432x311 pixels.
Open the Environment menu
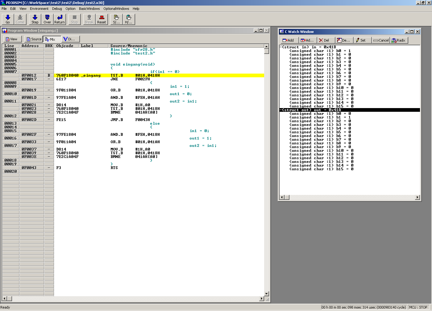pyautogui.click(x=39, y=9)
